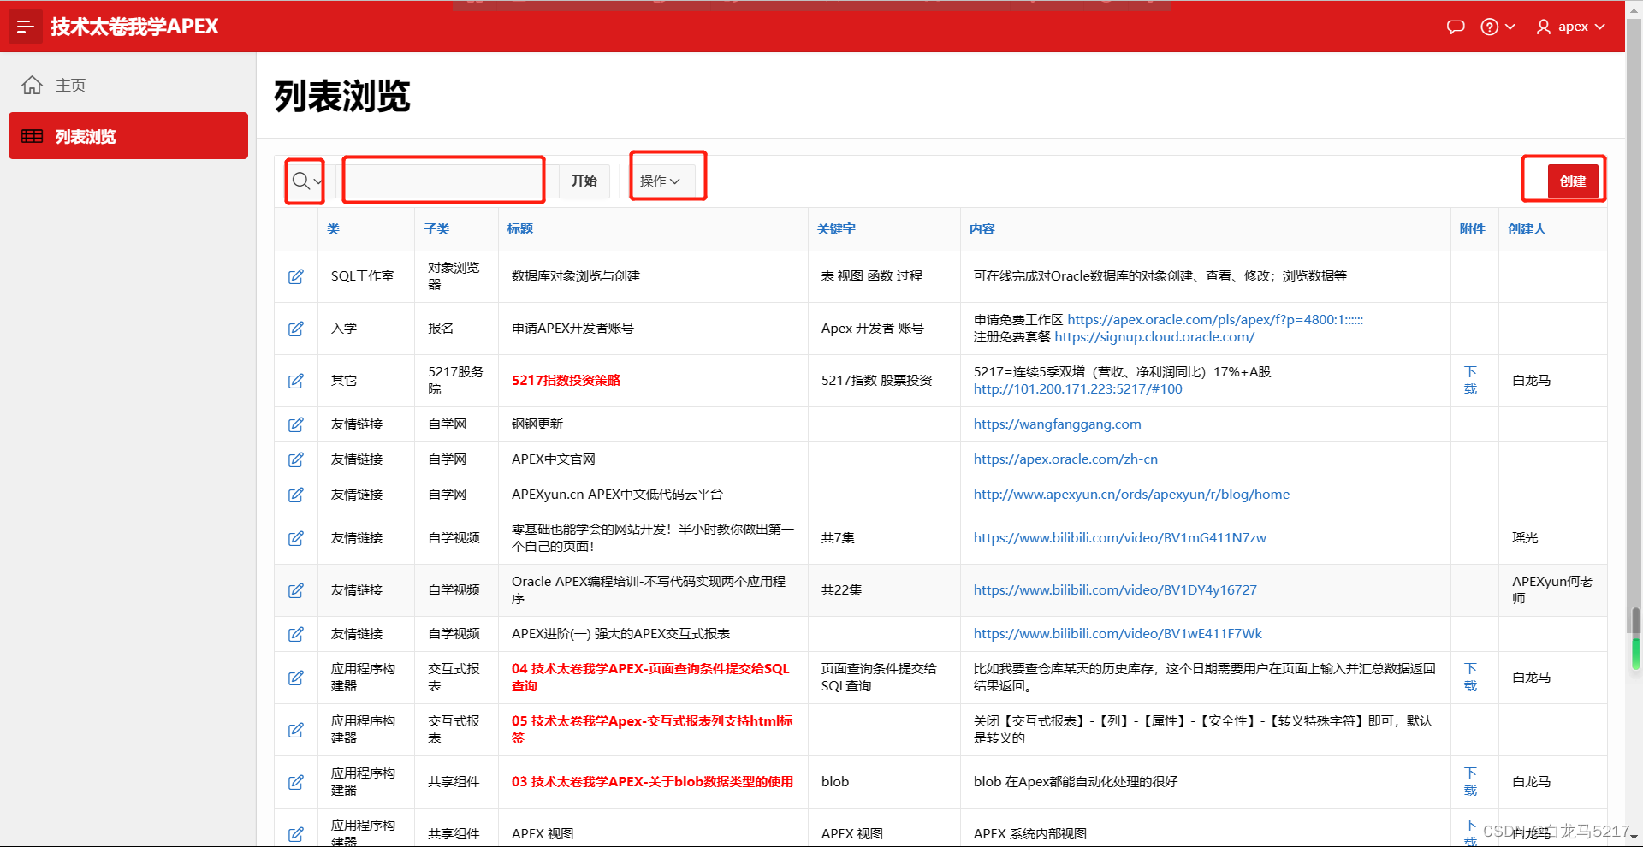The width and height of the screenshot is (1643, 847).
Task: Click the 内容 column header
Action: [982, 228]
